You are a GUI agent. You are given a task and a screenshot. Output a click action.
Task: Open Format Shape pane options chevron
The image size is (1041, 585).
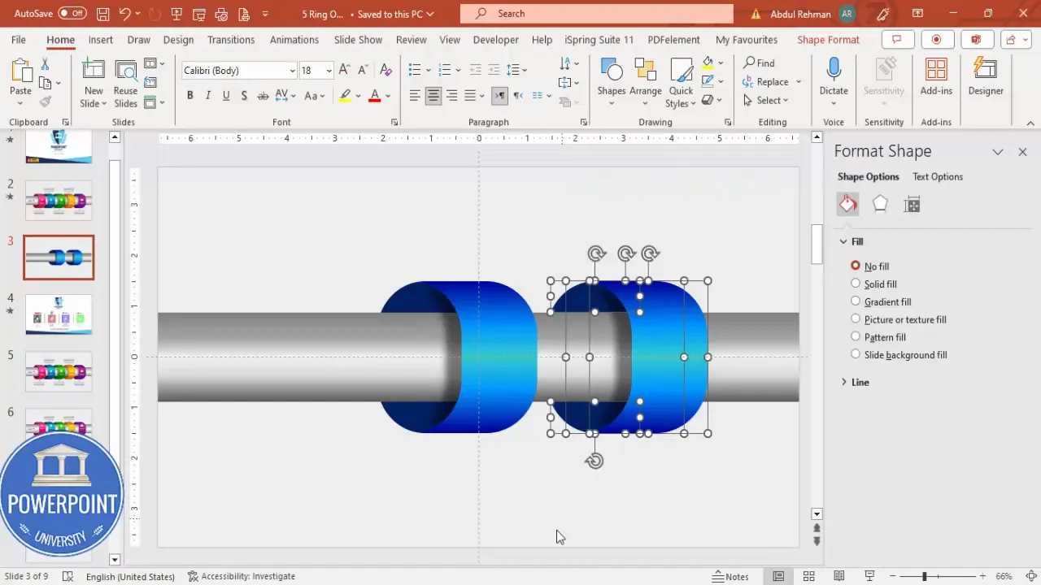tap(998, 152)
